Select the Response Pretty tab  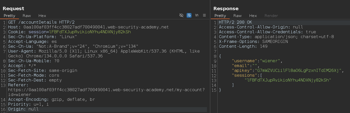click(220, 16)
